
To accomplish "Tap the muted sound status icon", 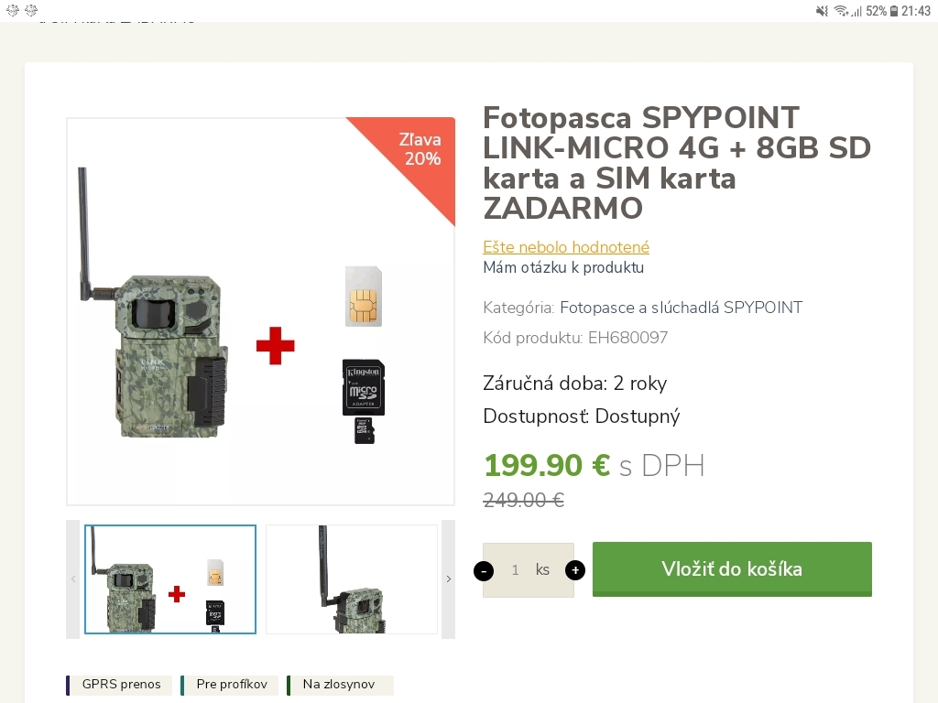I will (822, 11).
